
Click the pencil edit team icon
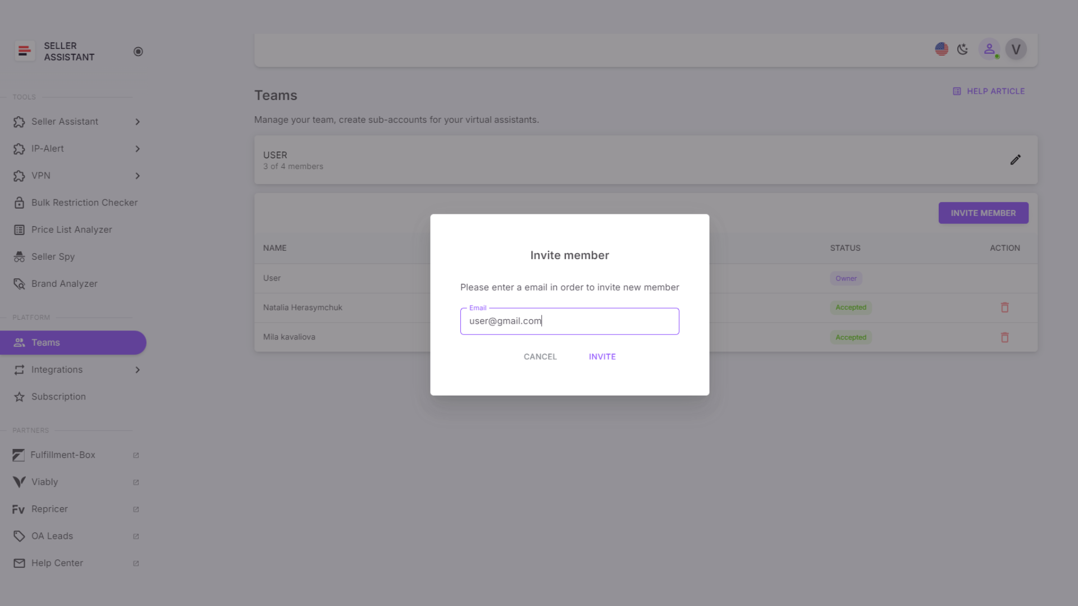[1015, 160]
